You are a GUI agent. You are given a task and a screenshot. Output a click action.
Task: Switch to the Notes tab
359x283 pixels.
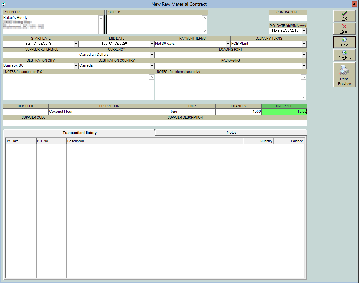[231, 133]
